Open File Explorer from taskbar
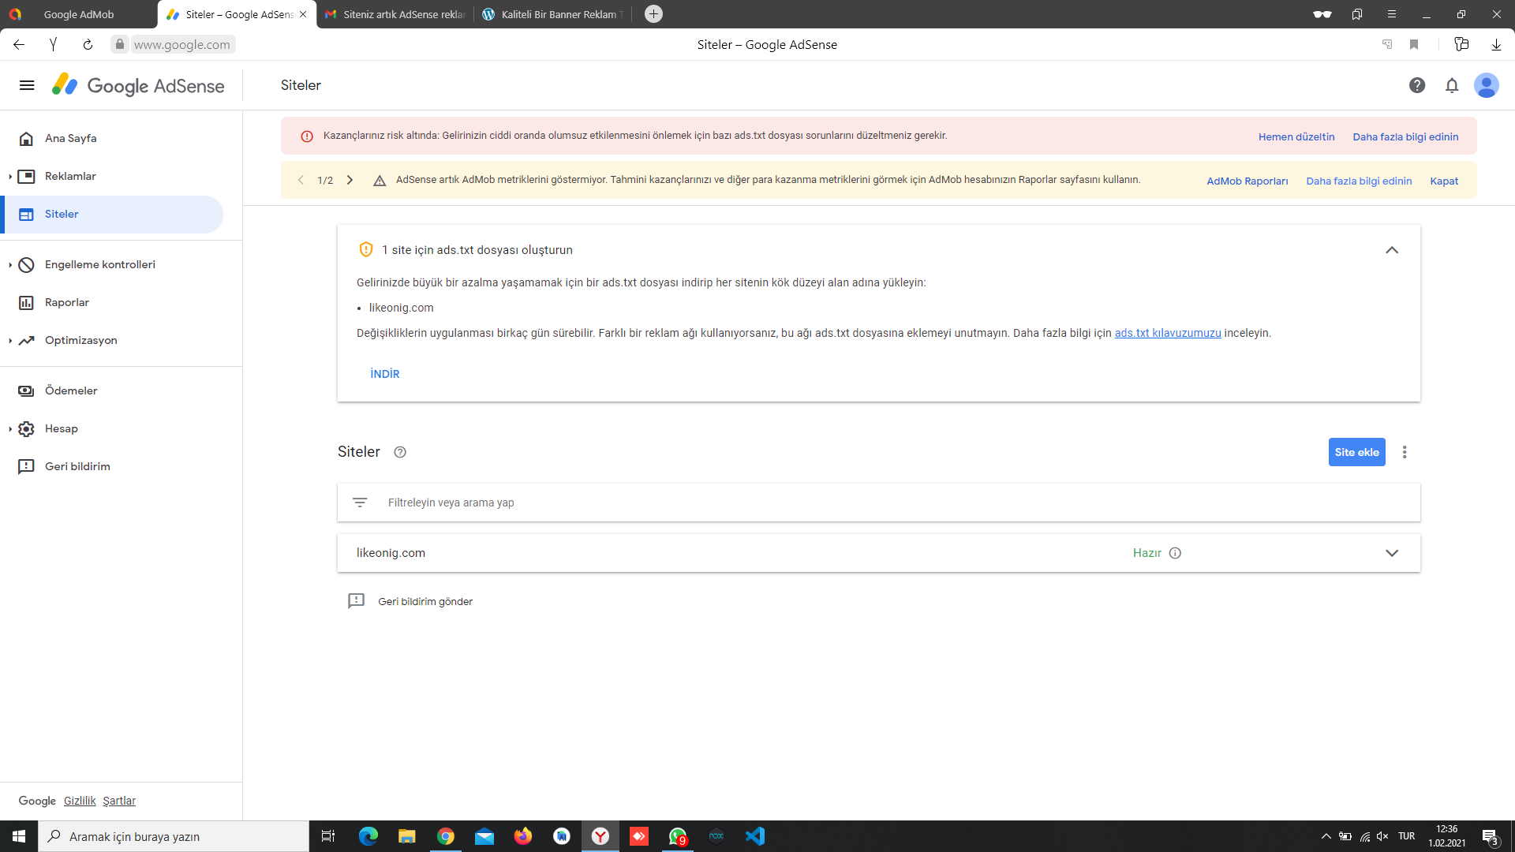 coord(407,836)
